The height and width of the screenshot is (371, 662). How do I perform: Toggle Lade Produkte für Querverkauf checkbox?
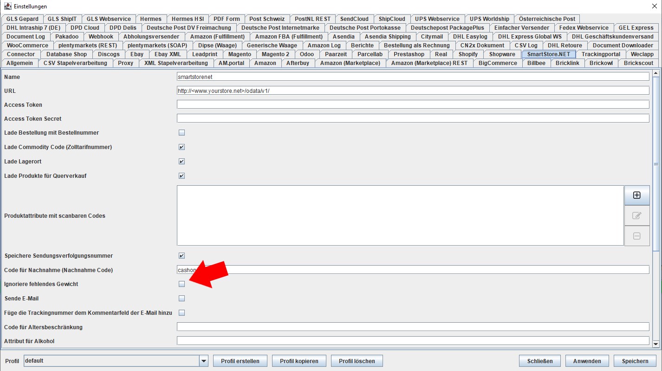[182, 176]
